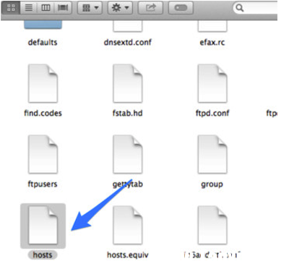Select the gettytab file icon
Screen dimensions: 289x272
click(128, 154)
